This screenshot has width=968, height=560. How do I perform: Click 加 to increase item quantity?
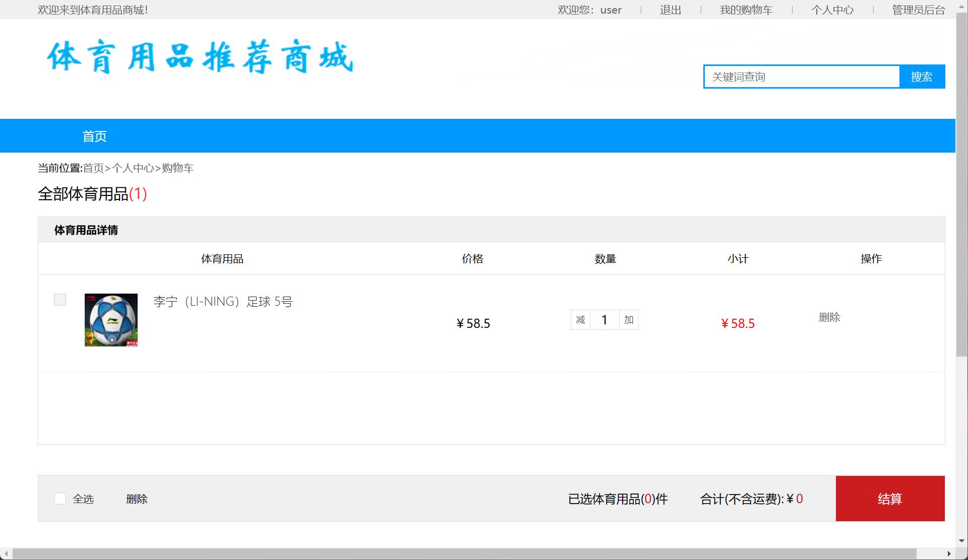(x=628, y=320)
